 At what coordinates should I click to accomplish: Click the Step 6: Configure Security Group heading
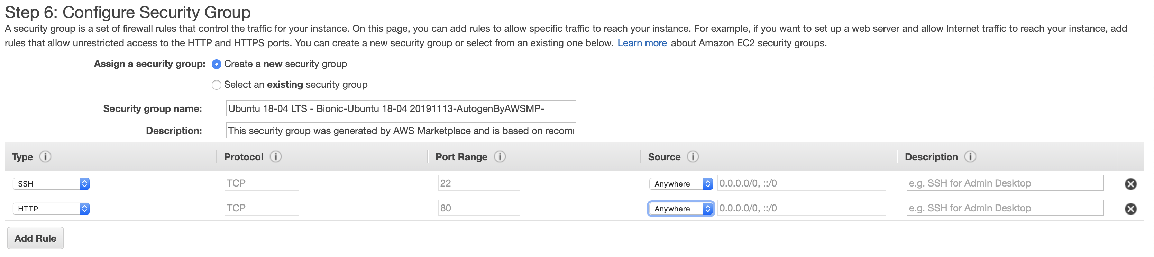128,12
